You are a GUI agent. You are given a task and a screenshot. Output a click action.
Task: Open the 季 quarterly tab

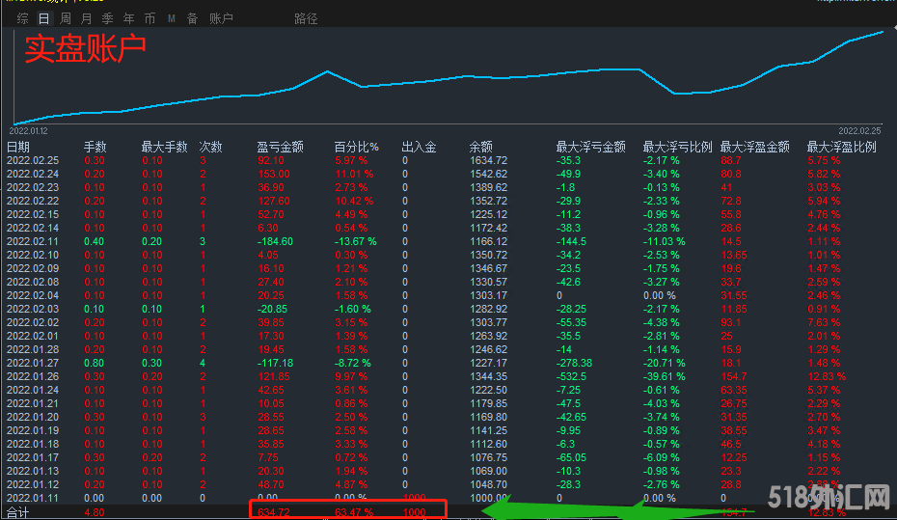pos(107,18)
